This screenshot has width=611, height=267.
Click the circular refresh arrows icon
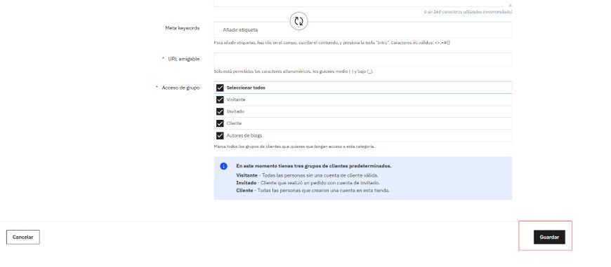click(x=299, y=21)
